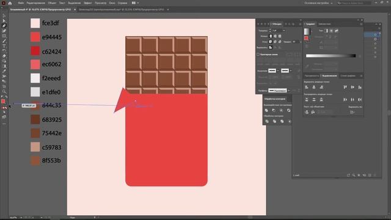Open the Arrange Documents grid icon

tap(134, 3)
